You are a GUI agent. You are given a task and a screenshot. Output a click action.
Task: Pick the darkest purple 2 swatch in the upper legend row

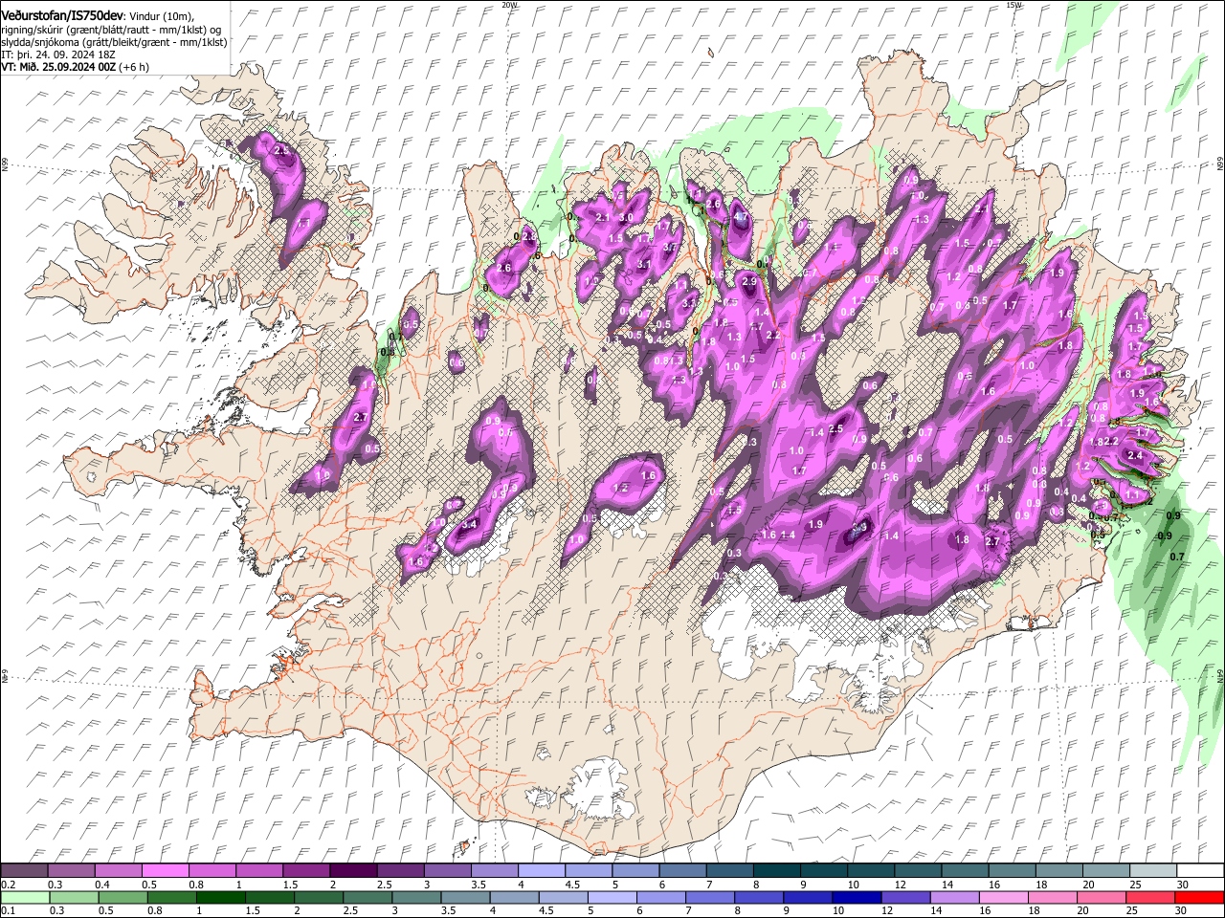352,871
